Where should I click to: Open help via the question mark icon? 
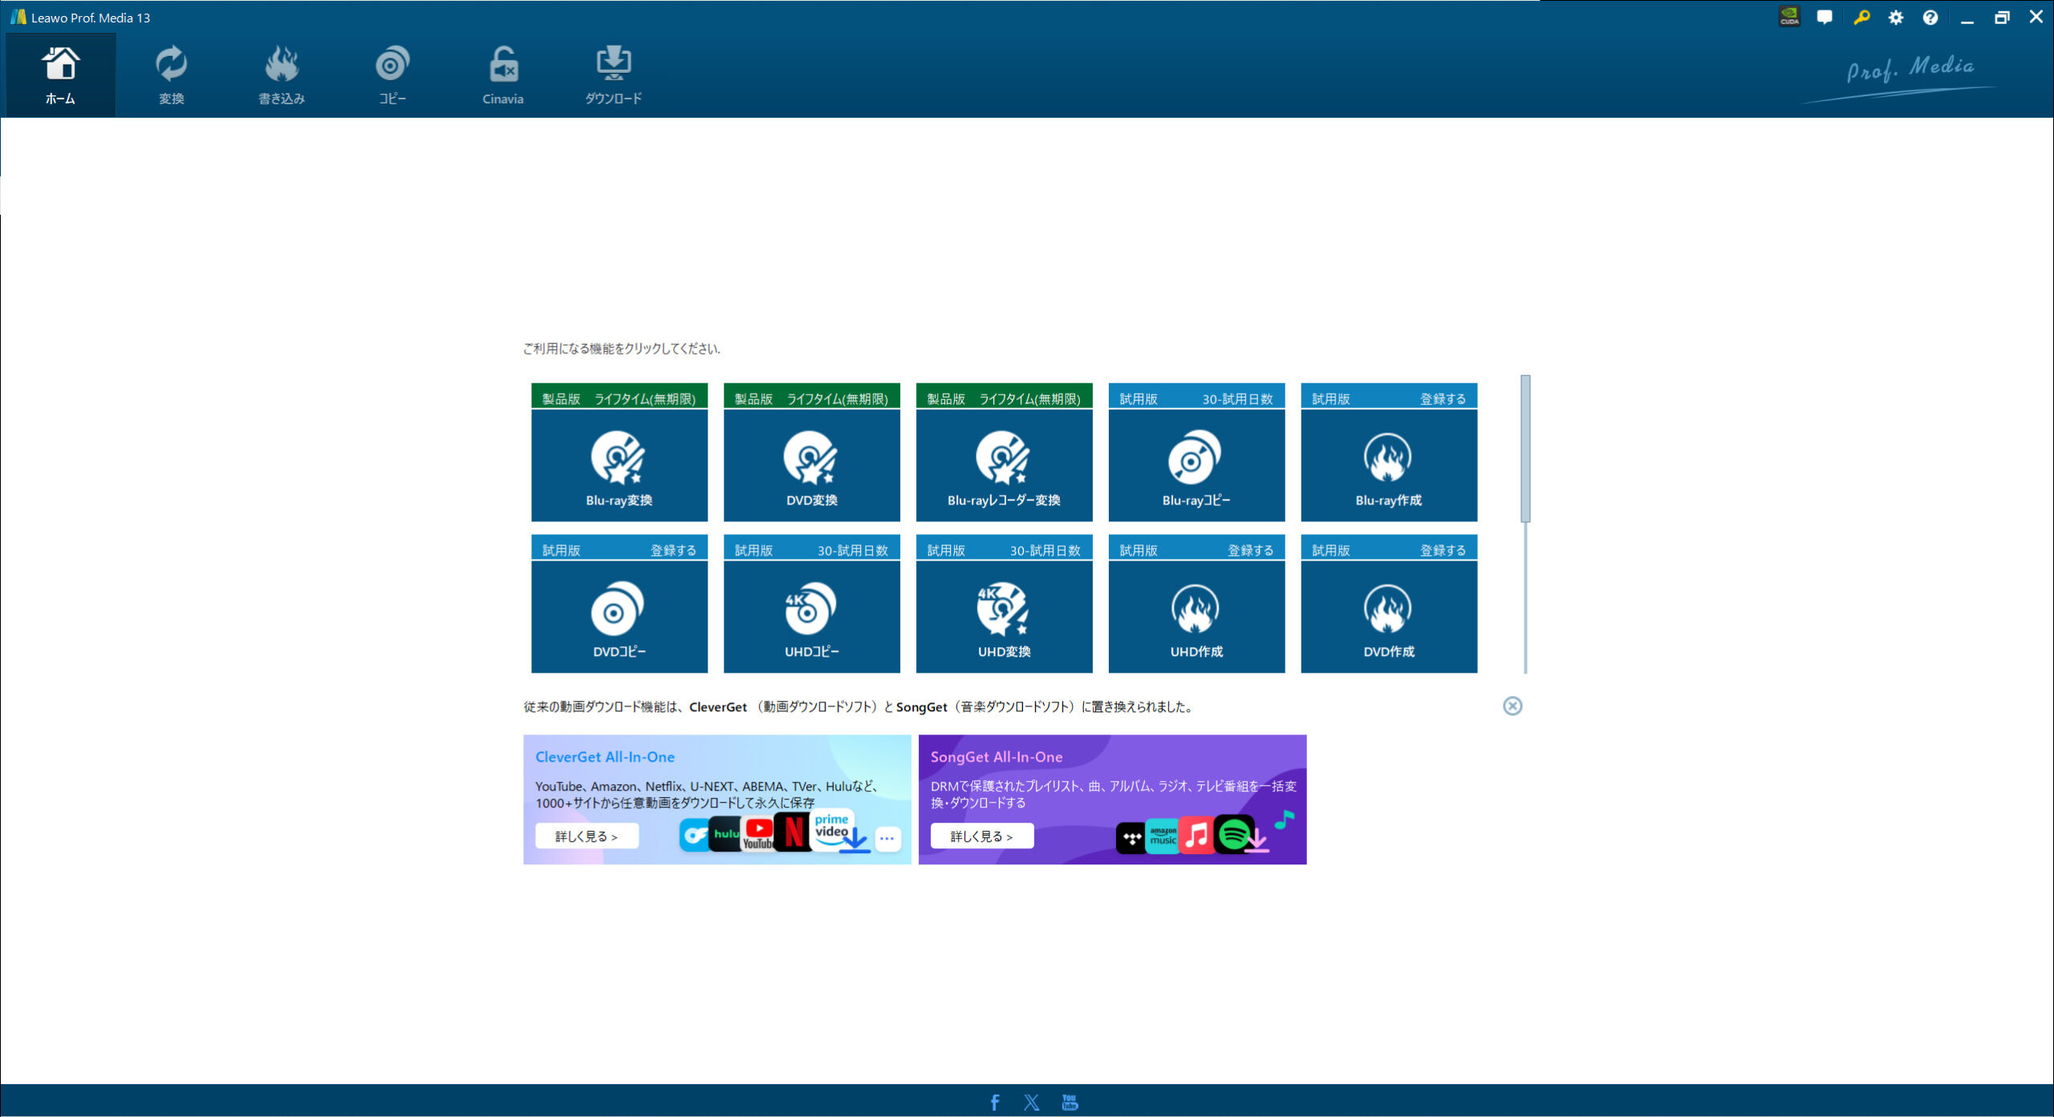click(x=1930, y=17)
